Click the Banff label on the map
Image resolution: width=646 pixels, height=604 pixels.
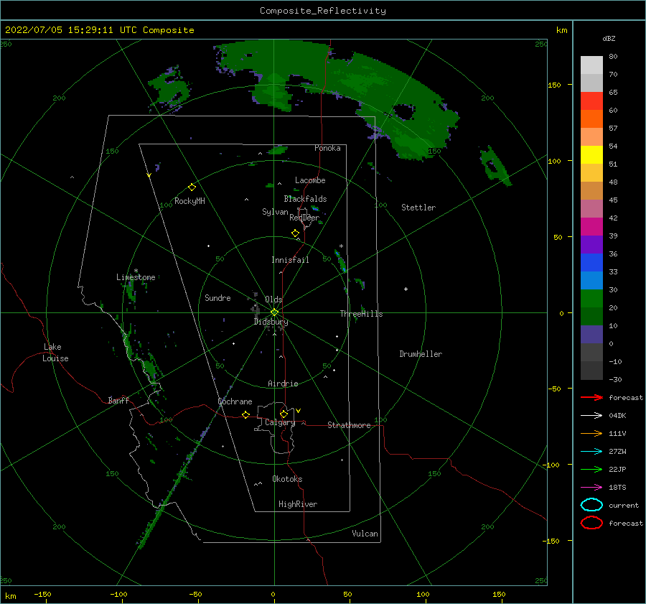click(x=118, y=400)
